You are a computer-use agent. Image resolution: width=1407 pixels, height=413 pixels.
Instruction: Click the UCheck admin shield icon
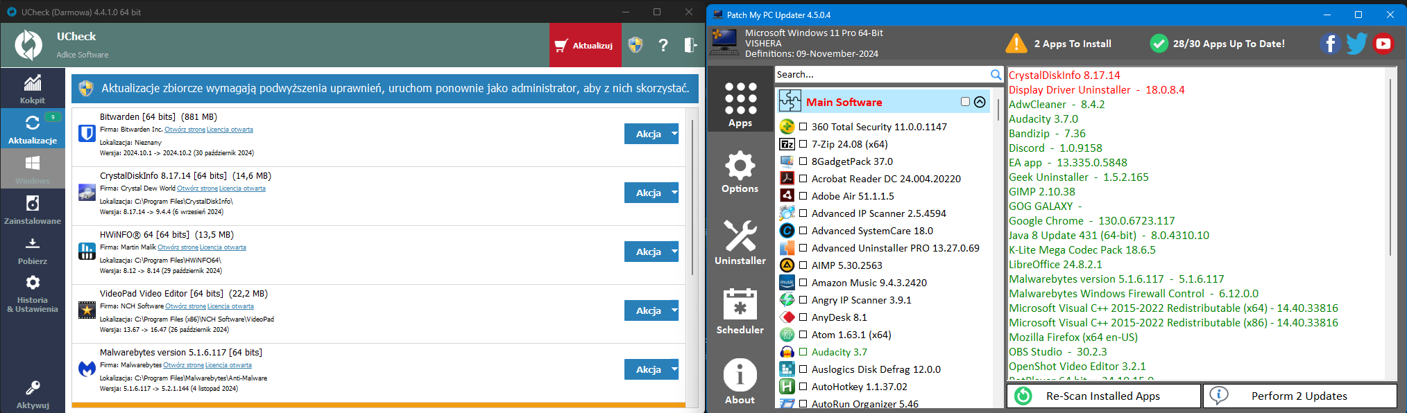[636, 45]
